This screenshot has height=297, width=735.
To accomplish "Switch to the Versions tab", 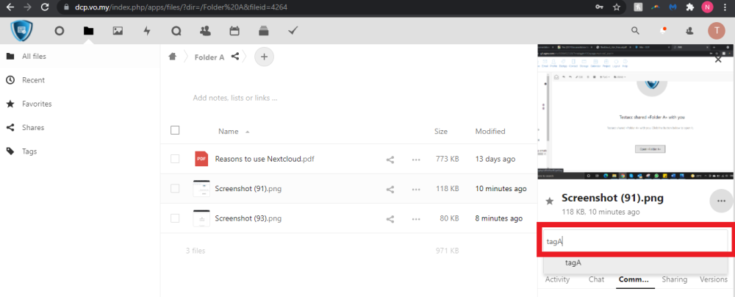I will click(713, 279).
